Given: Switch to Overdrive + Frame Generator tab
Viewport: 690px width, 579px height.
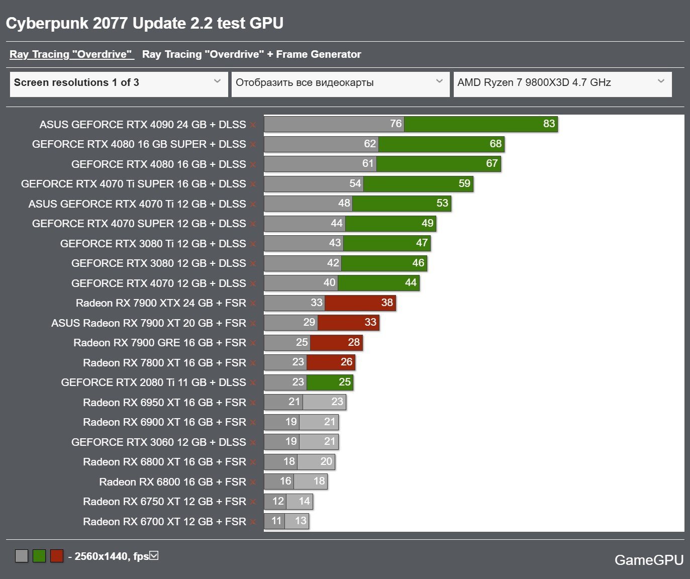Looking at the screenshot, I should point(251,54).
